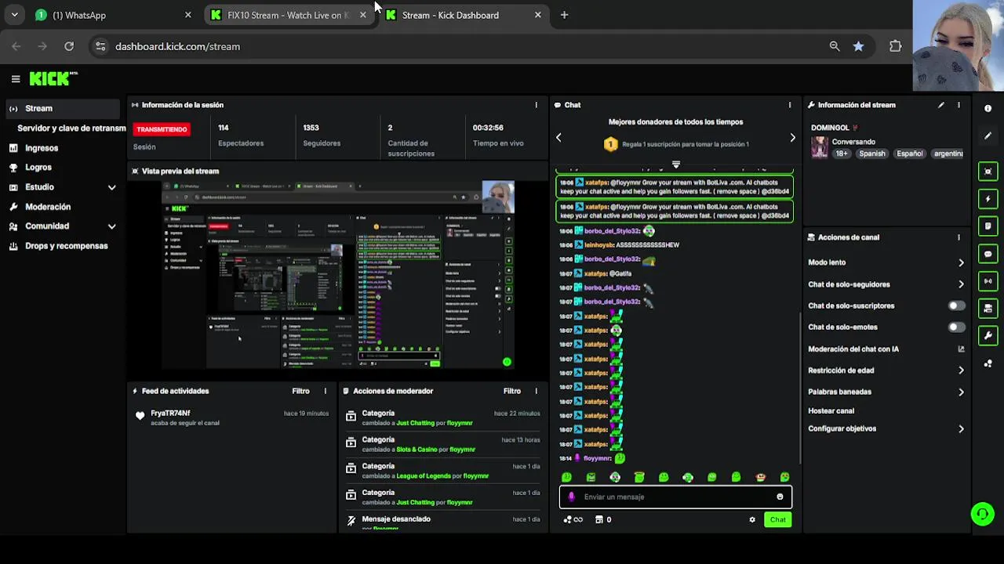
Task: Show next top donor with right arrow
Action: pos(792,137)
